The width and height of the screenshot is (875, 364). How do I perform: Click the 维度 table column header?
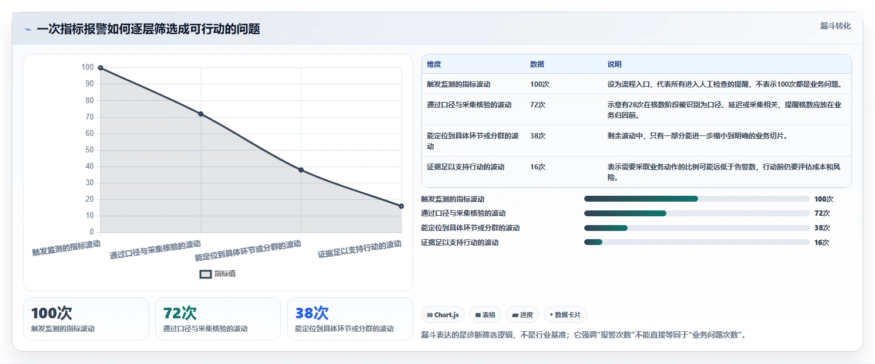434,64
